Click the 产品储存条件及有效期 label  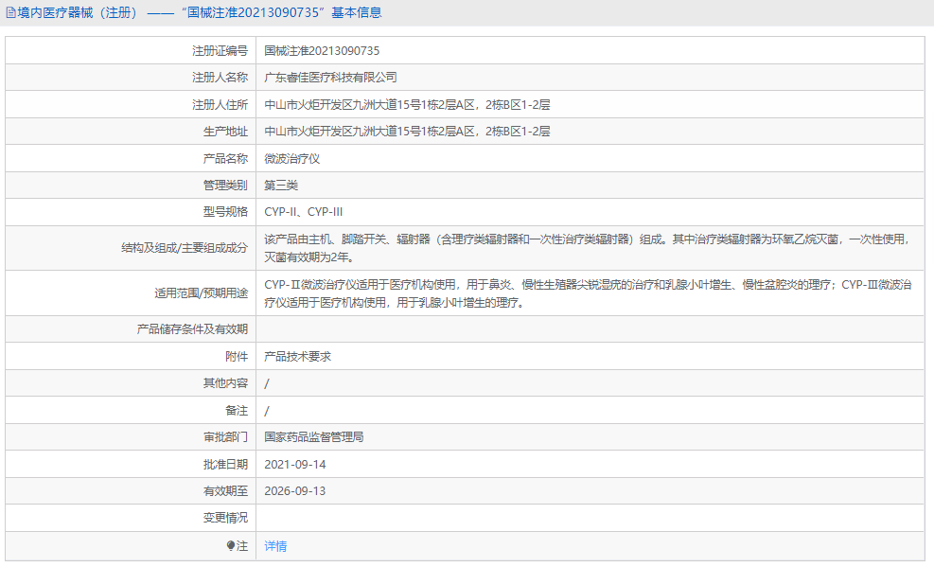point(192,329)
